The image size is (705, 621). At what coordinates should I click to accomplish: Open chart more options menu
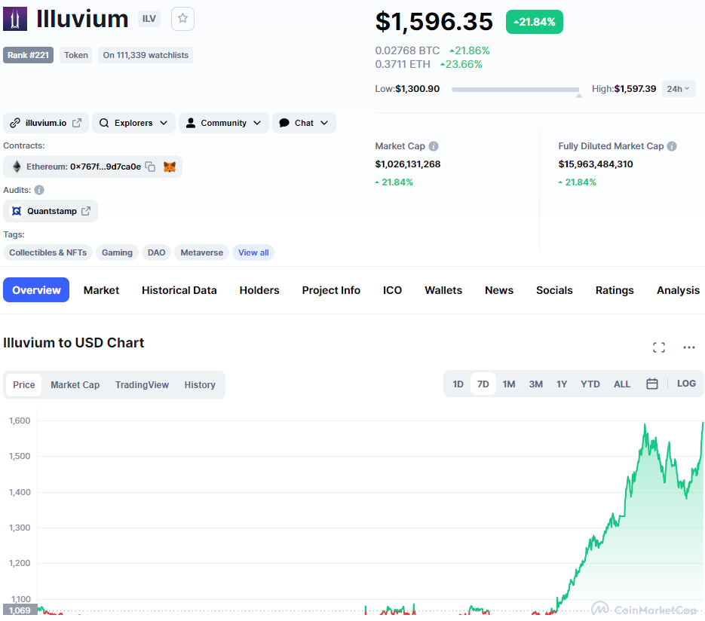[689, 347]
